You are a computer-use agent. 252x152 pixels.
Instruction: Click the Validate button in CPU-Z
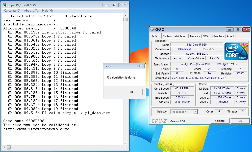pos(220,121)
